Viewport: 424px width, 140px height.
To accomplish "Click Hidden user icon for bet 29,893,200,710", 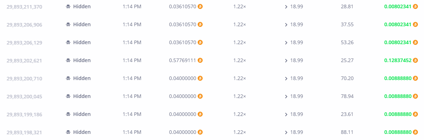I will [69, 79].
